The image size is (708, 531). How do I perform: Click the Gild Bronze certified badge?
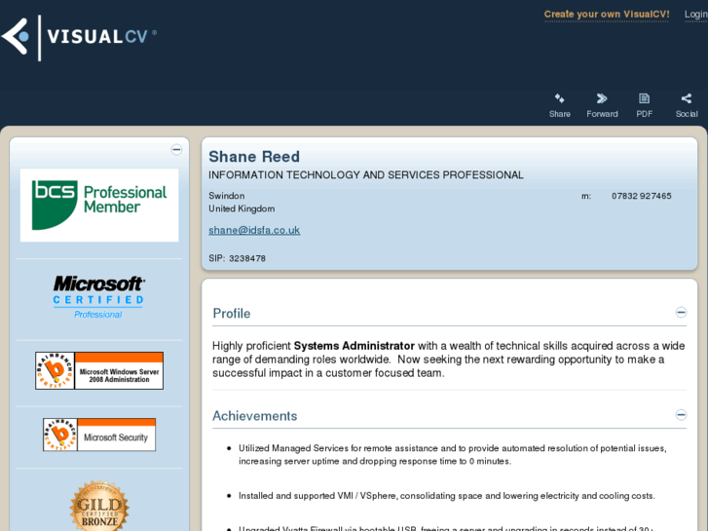tap(99, 507)
